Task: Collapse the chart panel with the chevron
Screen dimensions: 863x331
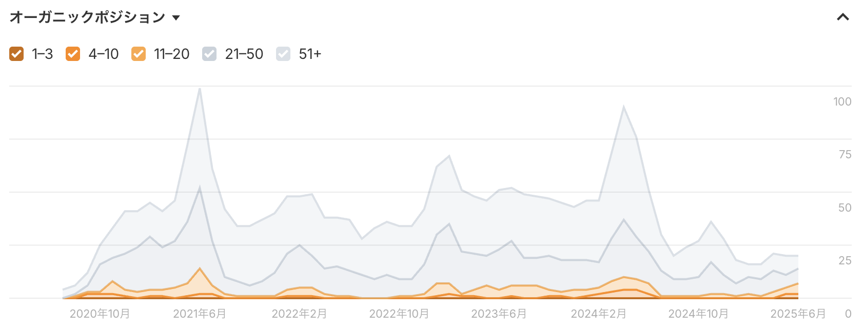Action: tap(843, 17)
